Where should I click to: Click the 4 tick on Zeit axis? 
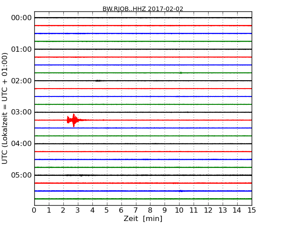click(92, 210)
